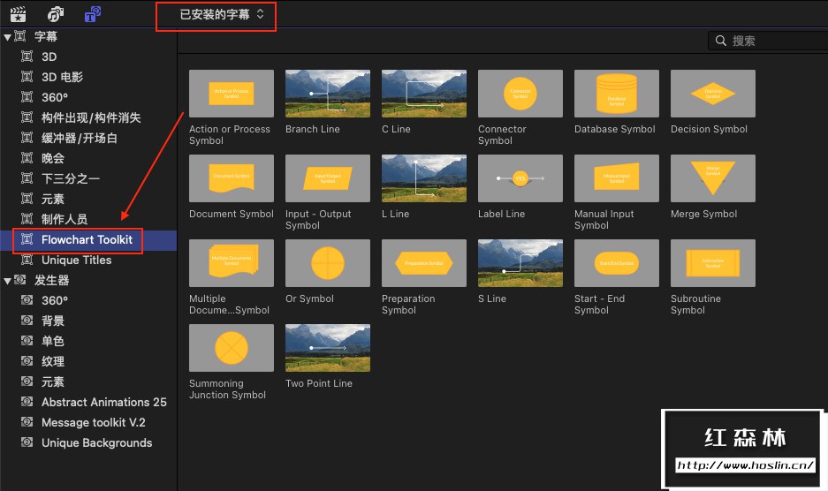Focus the 搜索 search input field

pos(768,41)
